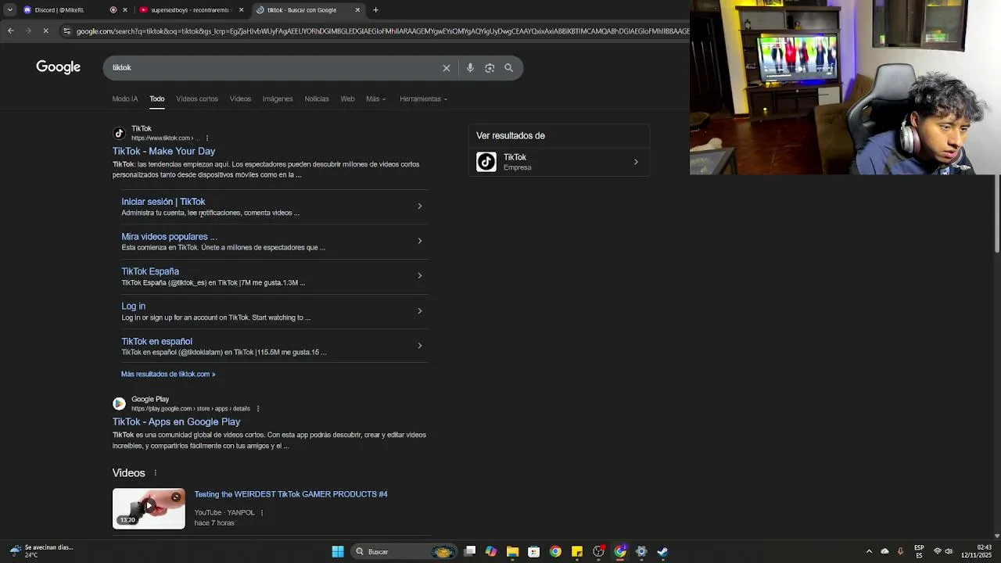
Task: Open Sticky Notes from the taskbar
Action: [x=577, y=551]
